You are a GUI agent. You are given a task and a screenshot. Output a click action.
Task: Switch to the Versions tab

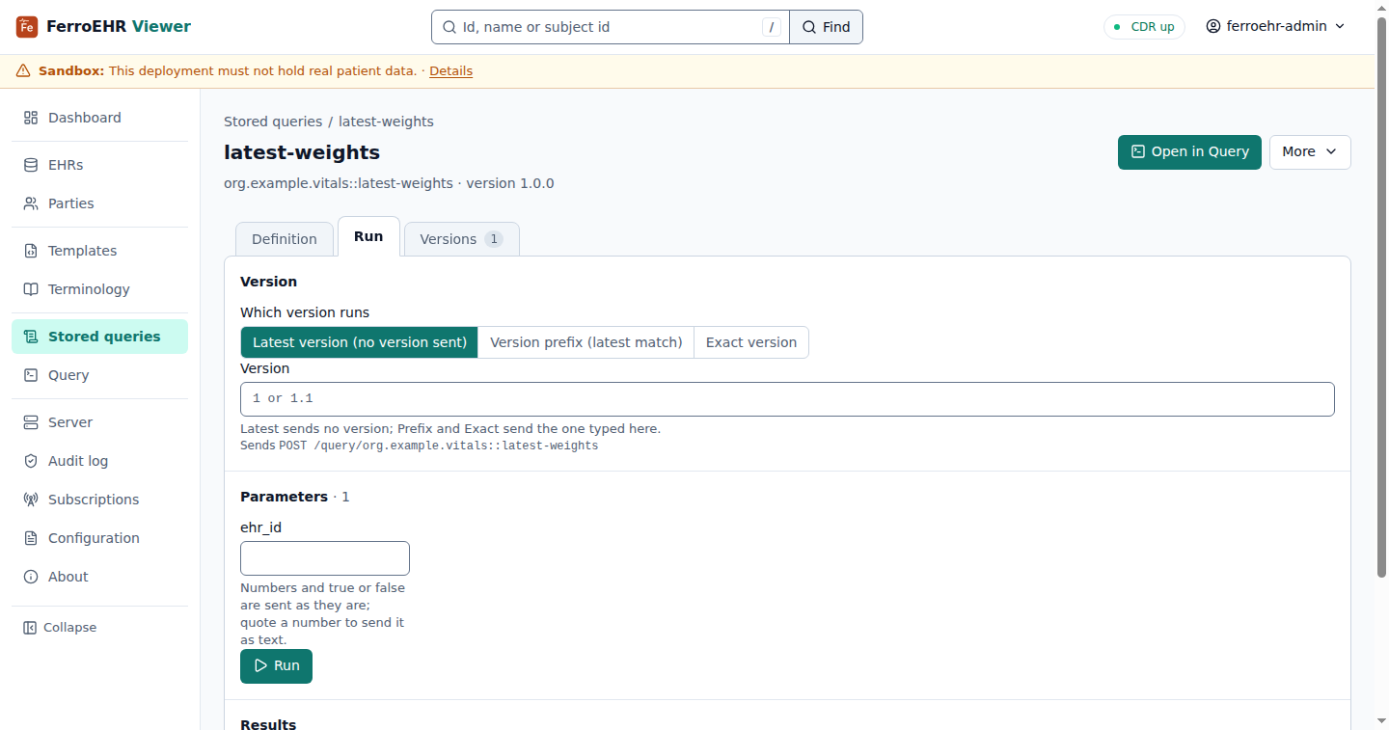point(462,239)
